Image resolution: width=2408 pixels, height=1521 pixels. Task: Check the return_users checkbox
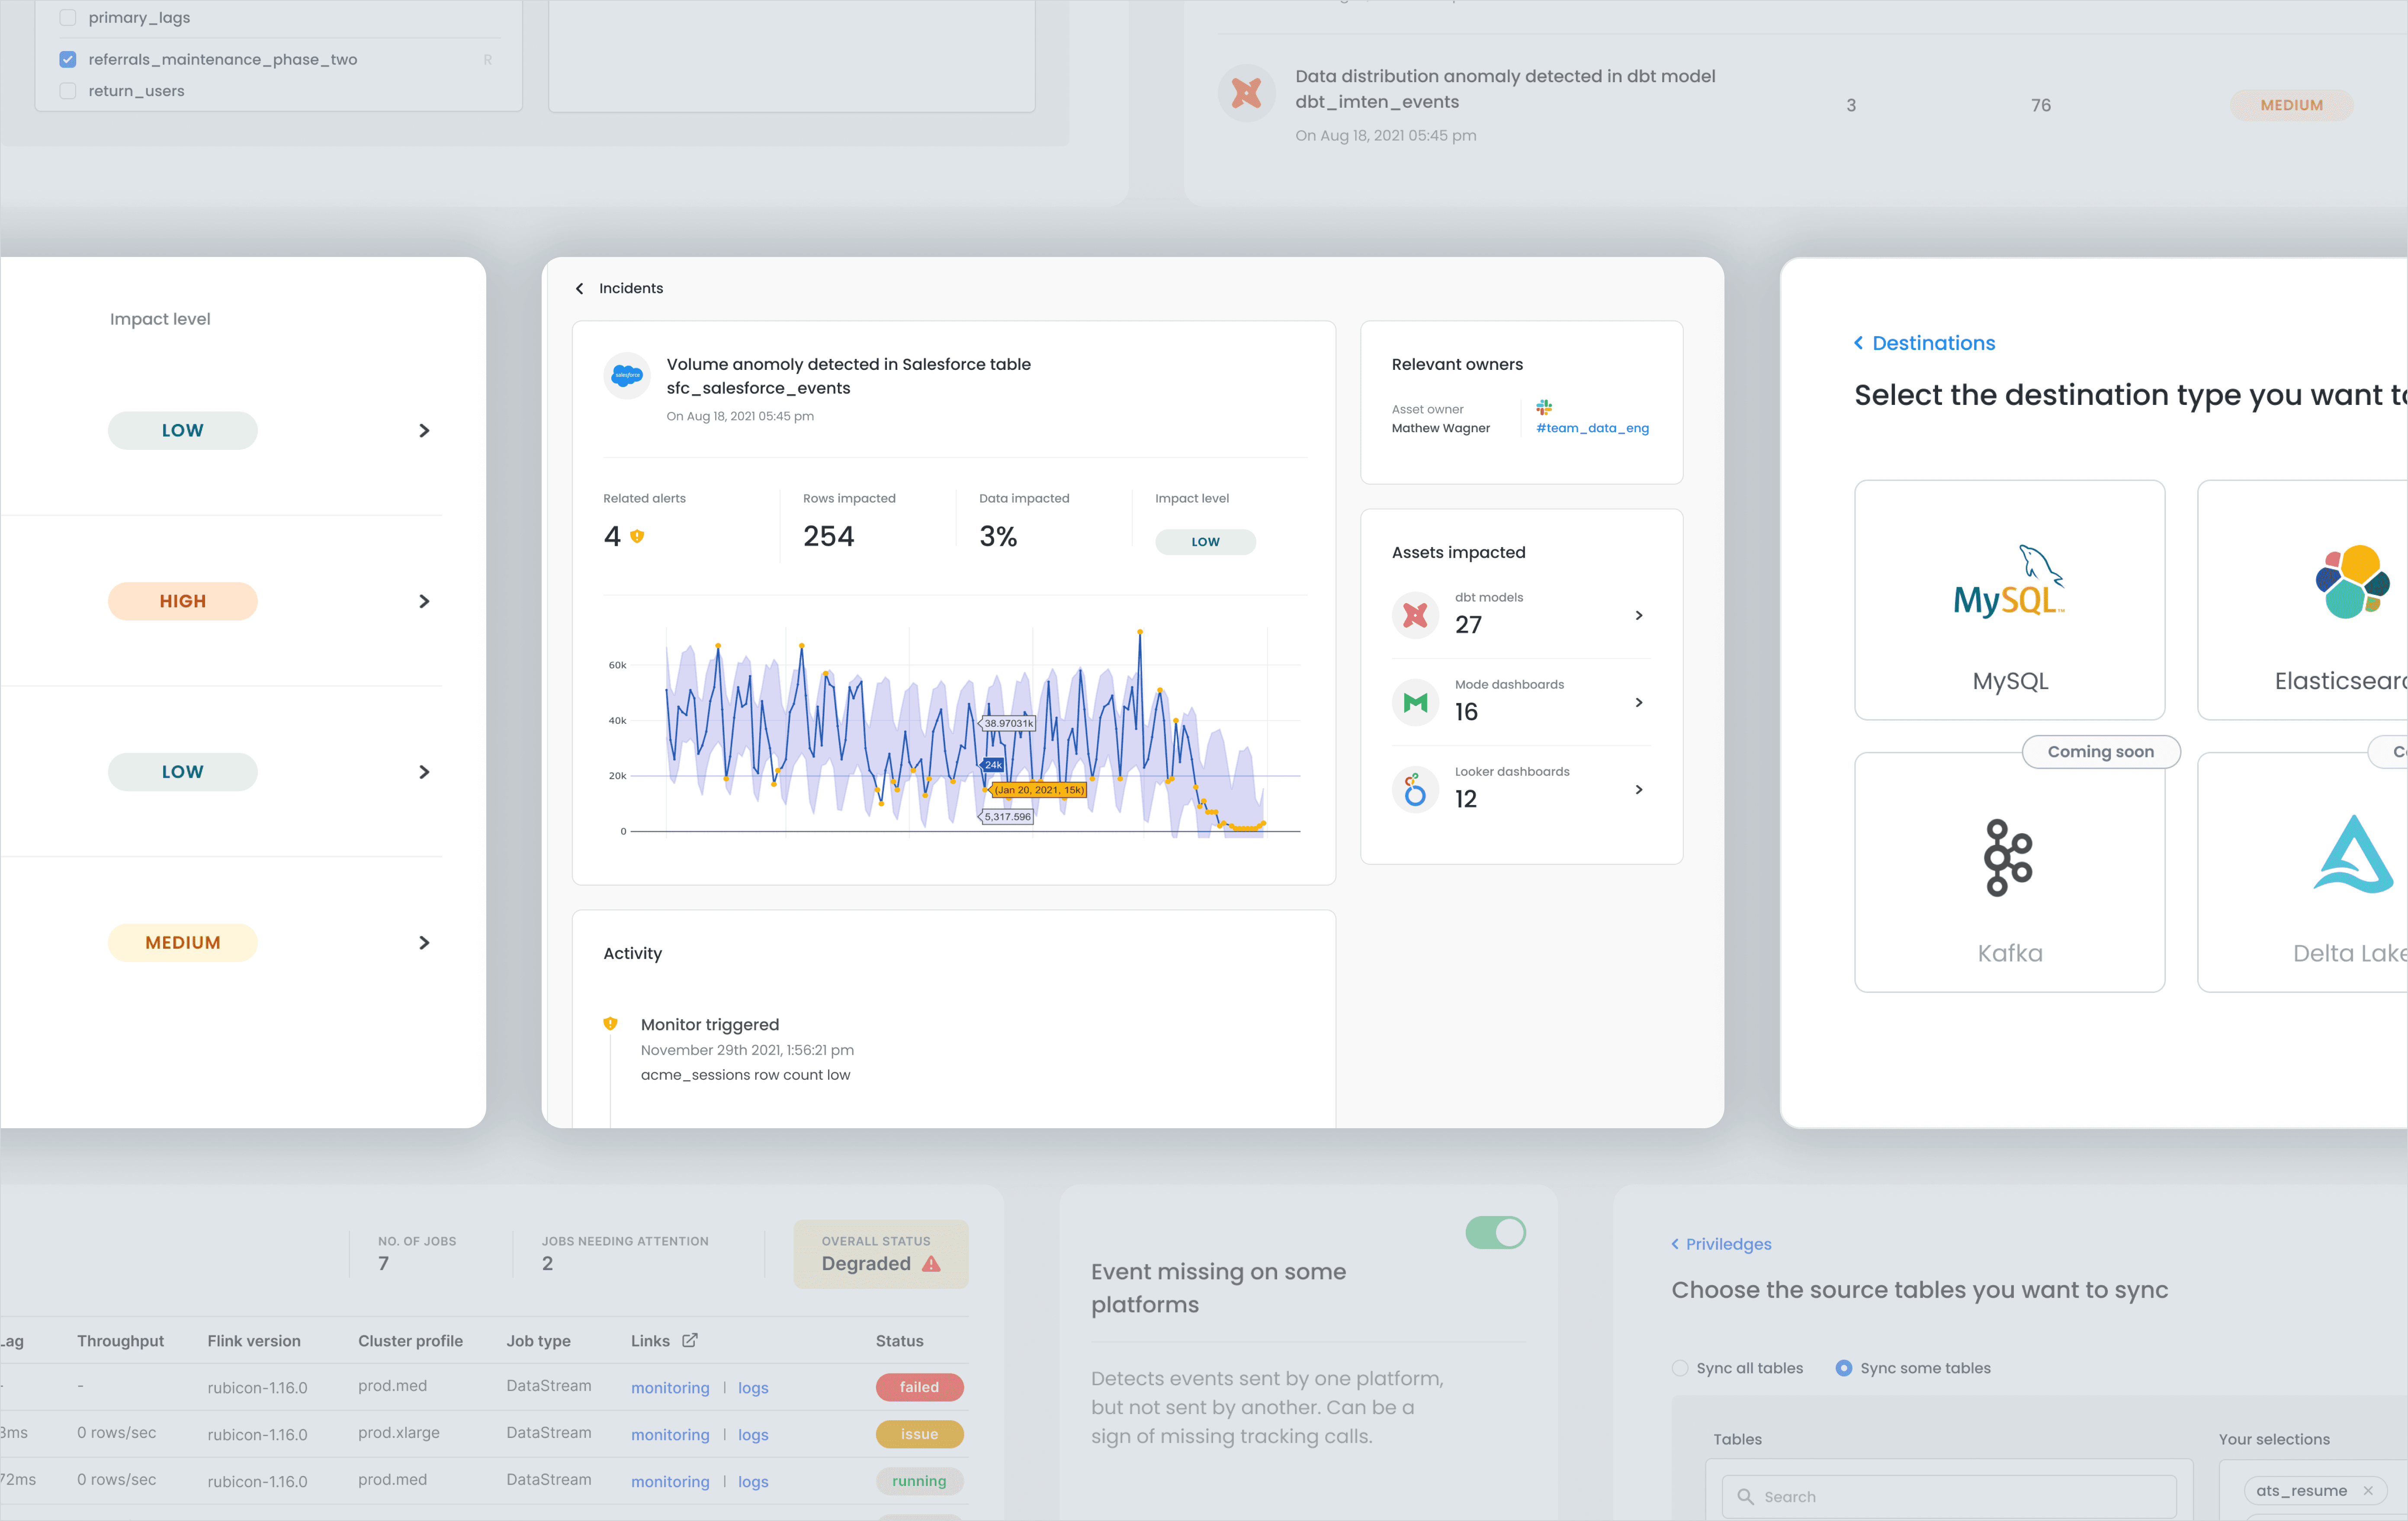click(x=68, y=91)
